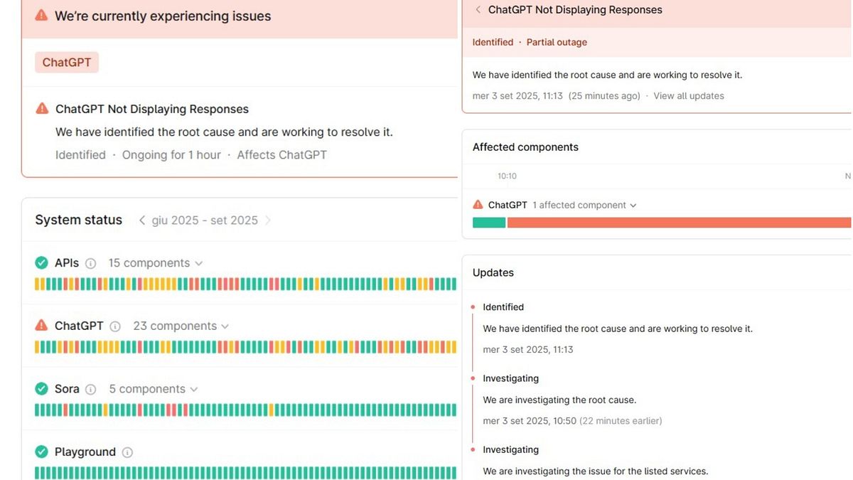Click the warning icon in Affected components
This screenshot has height=480, width=853.
pos(478,205)
